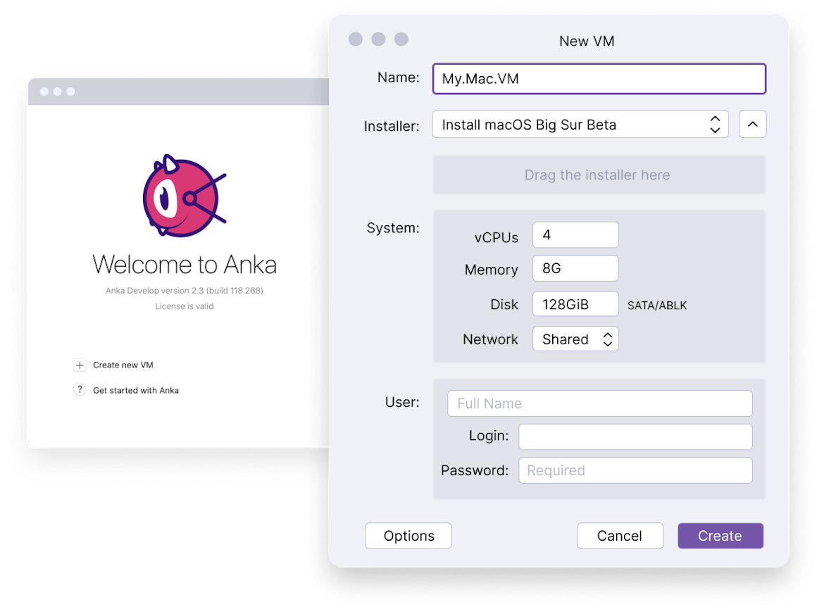Edit the Disk size field

click(575, 304)
